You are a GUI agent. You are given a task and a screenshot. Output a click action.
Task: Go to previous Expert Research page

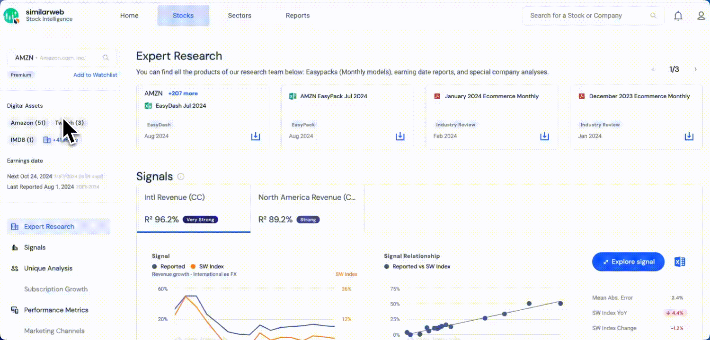654,69
